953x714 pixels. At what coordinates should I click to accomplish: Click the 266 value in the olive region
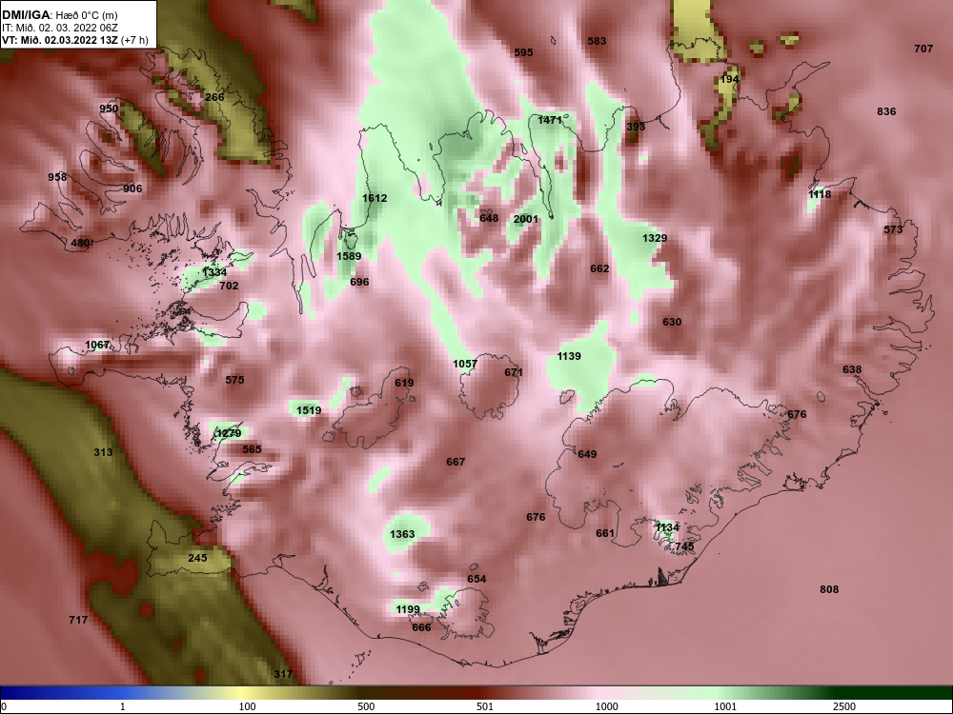coord(214,97)
